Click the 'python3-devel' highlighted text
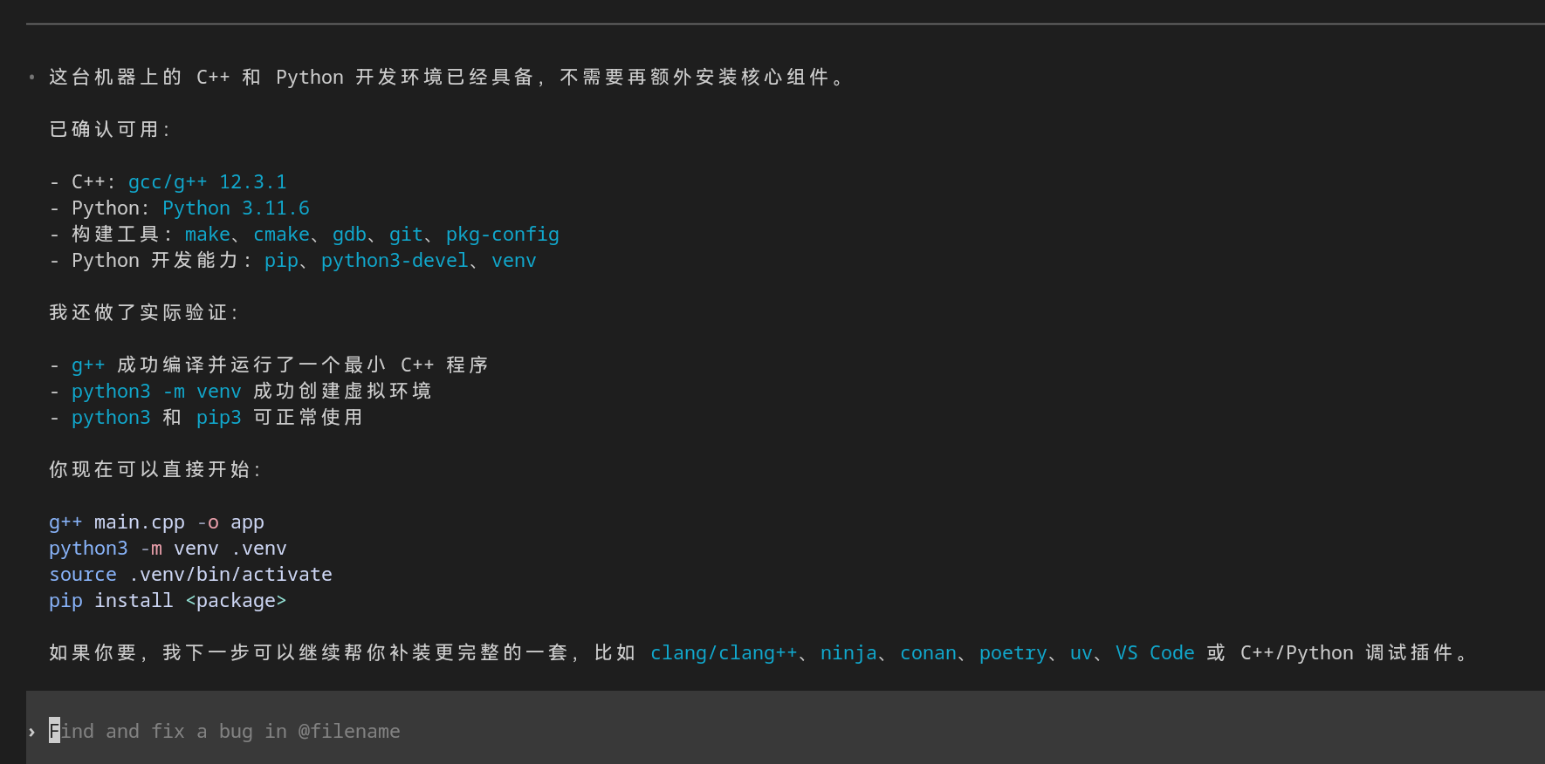Screen dimensions: 1545x764 395,260
